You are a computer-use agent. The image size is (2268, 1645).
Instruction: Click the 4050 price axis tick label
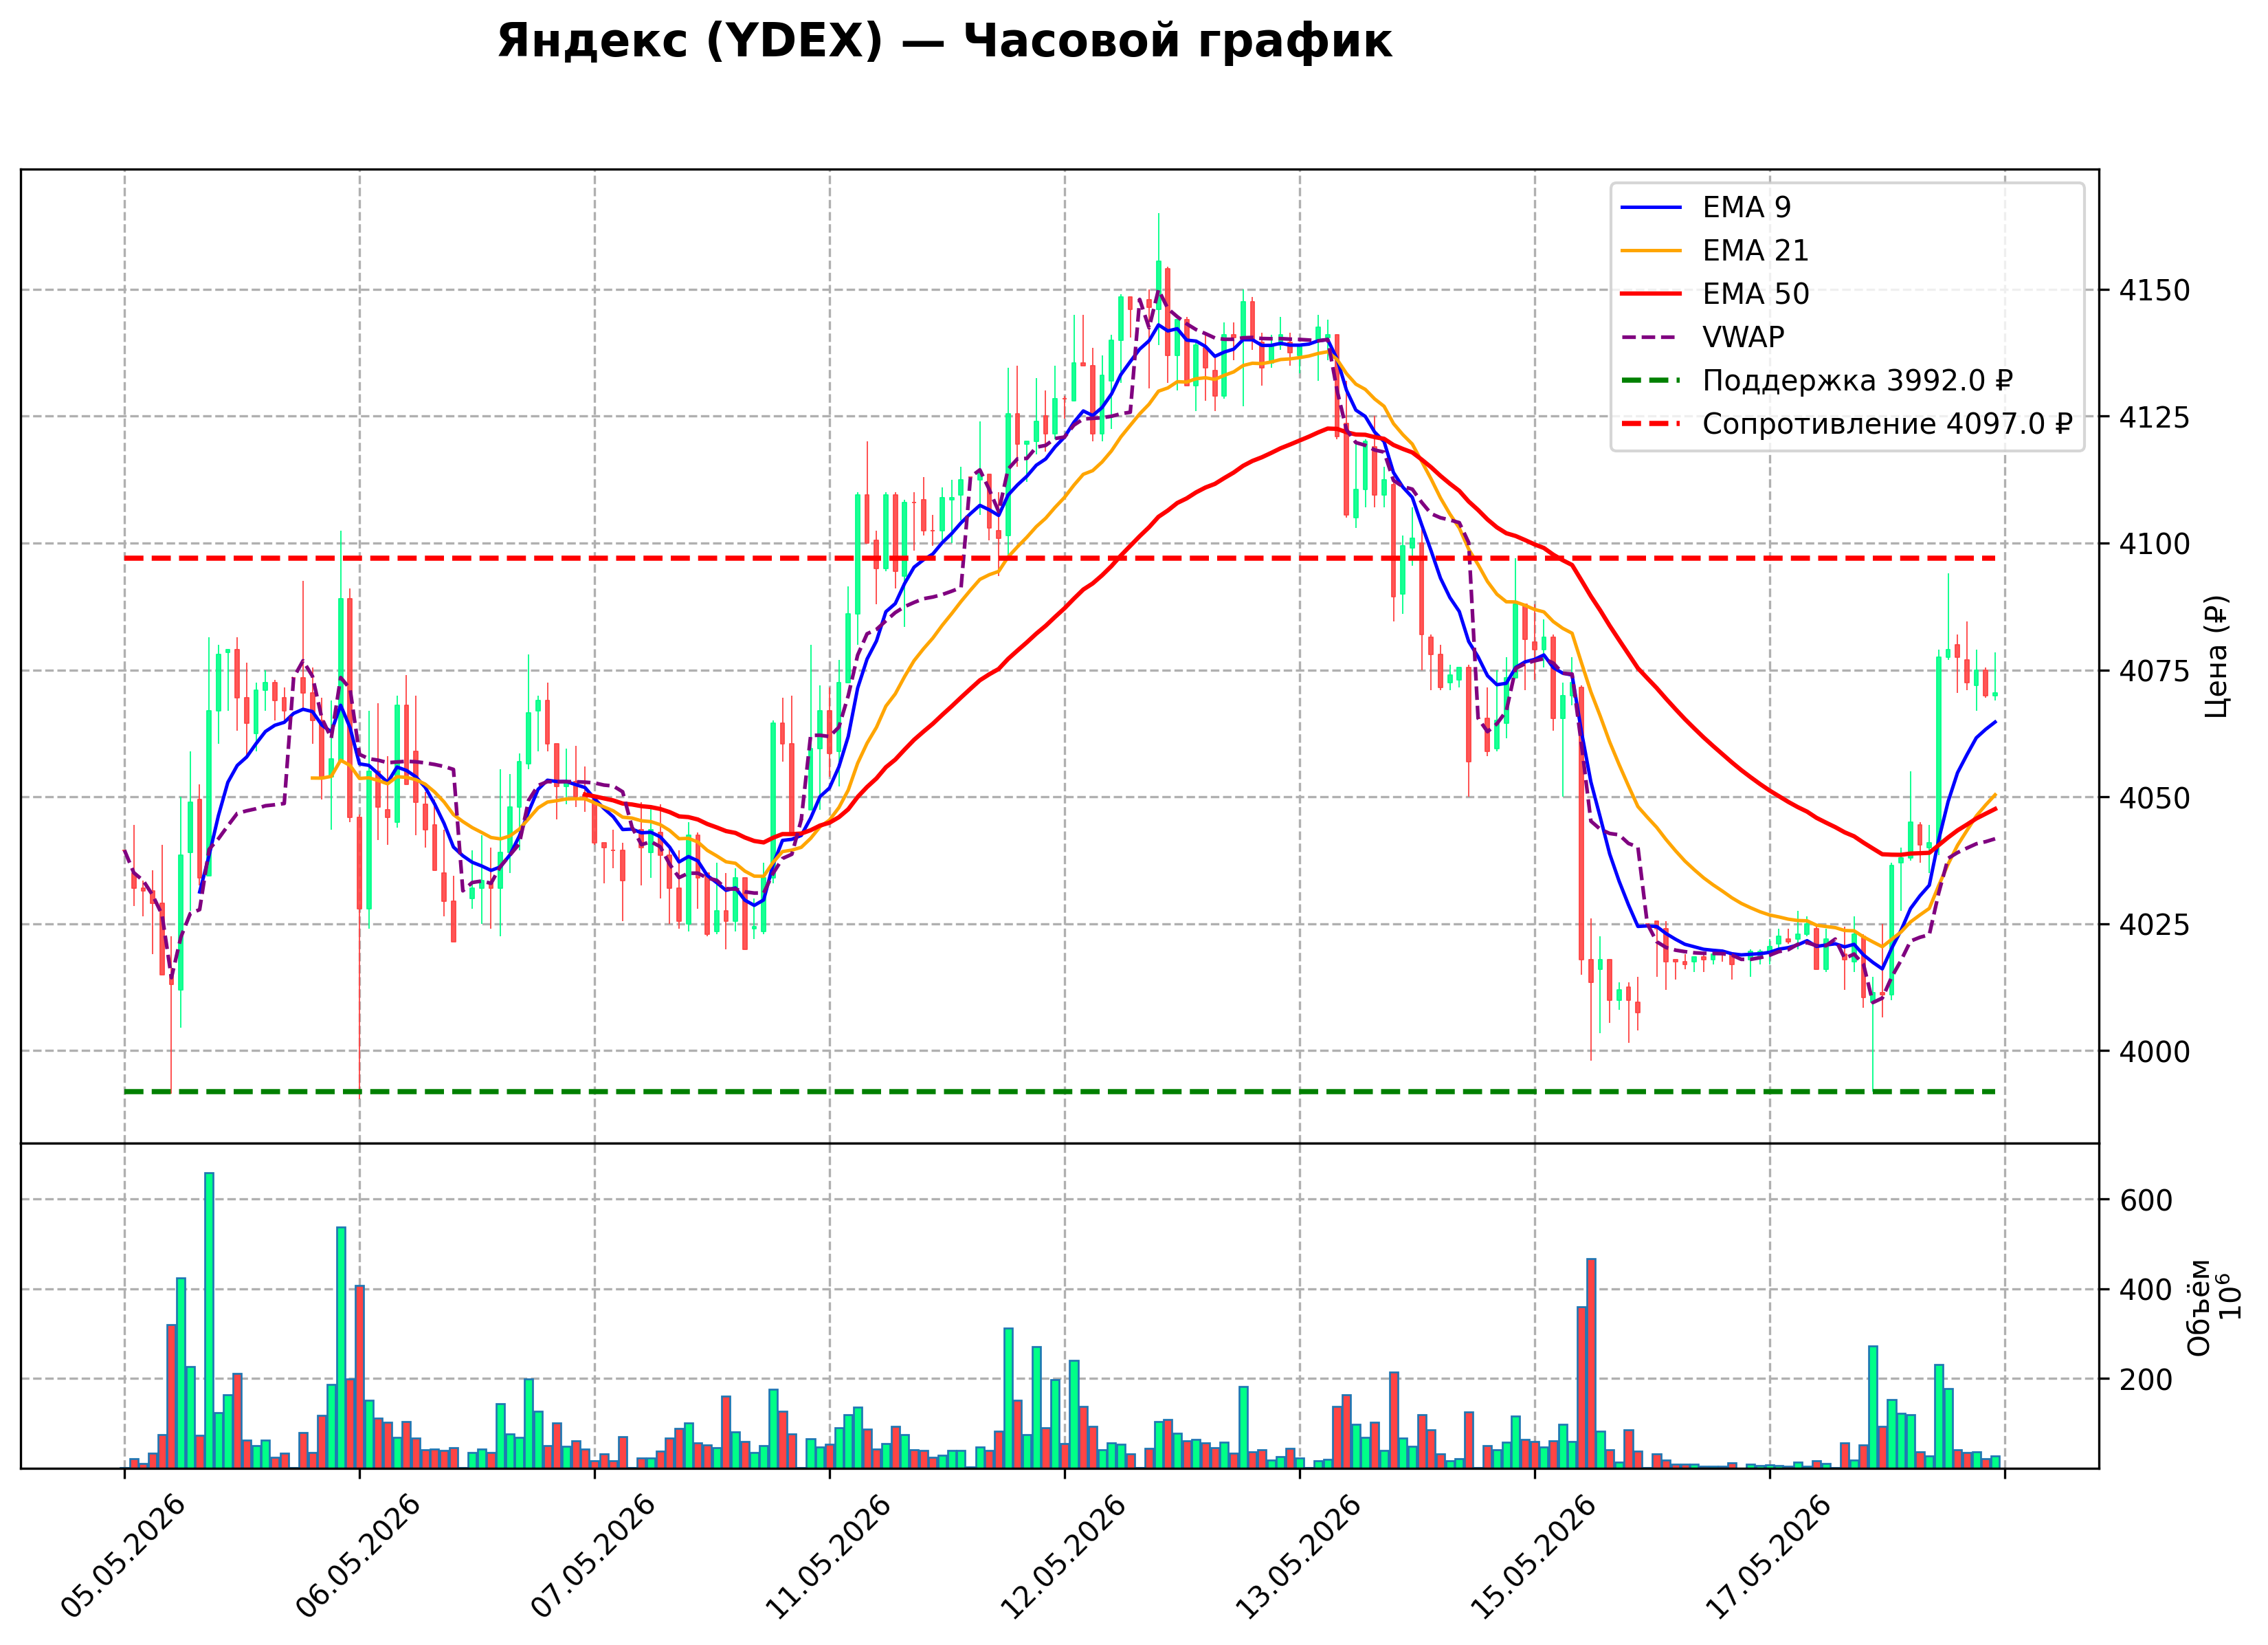point(2154,798)
